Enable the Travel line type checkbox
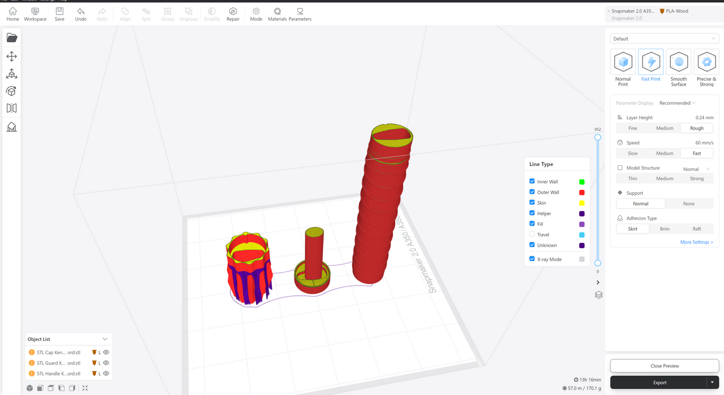724x395 pixels. click(x=532, y=234)
